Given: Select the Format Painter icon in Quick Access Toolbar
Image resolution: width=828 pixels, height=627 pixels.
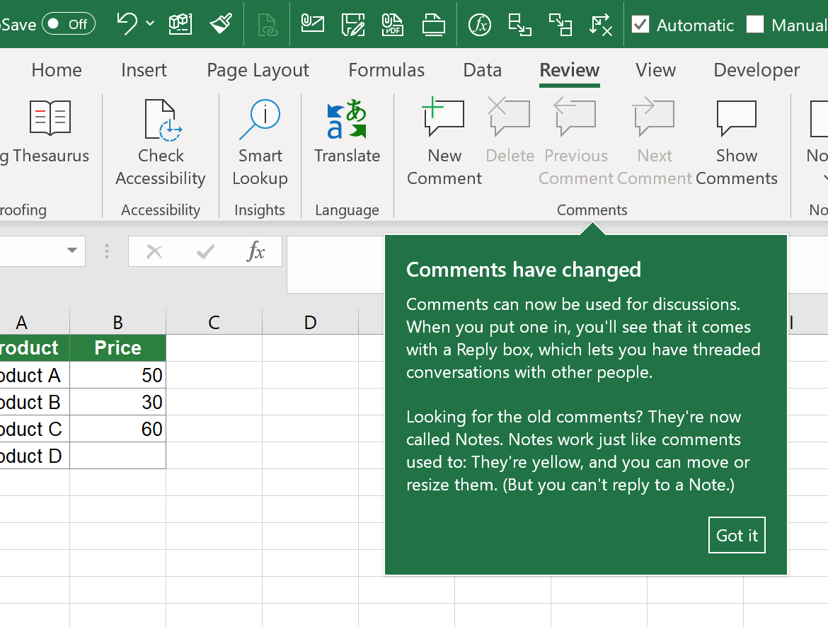Looking at the screenshot, I should [221, 23].
